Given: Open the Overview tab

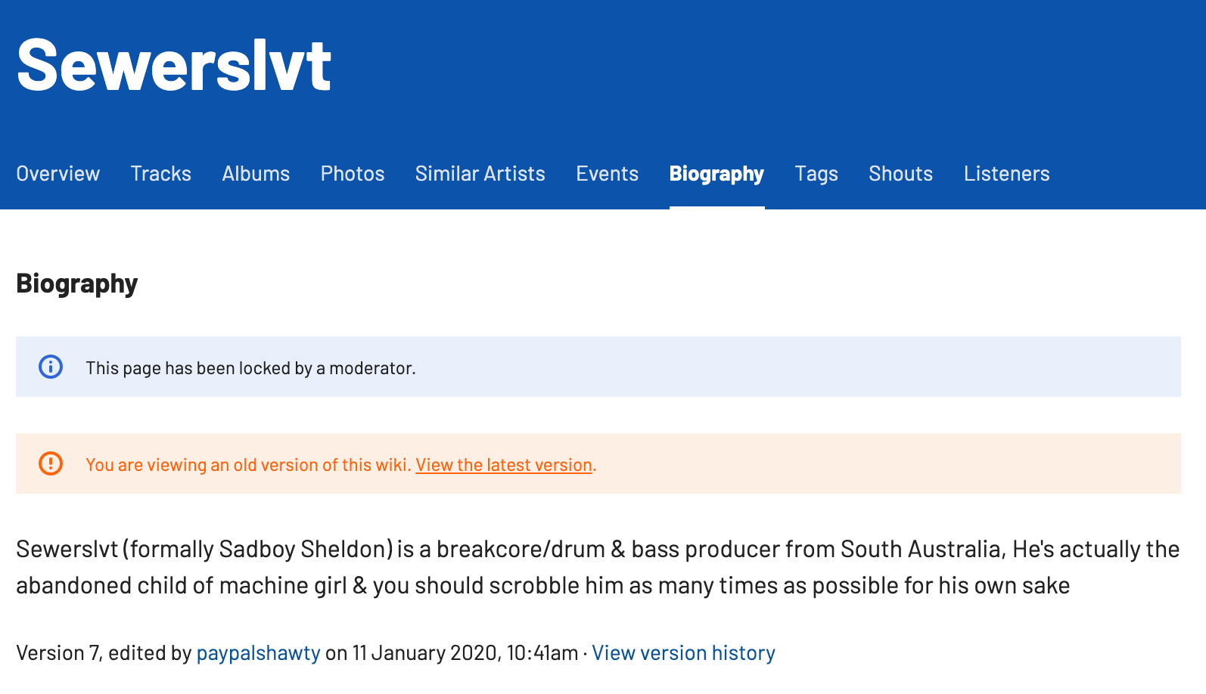Looking at the screenshot, I should tap(58, 174).
